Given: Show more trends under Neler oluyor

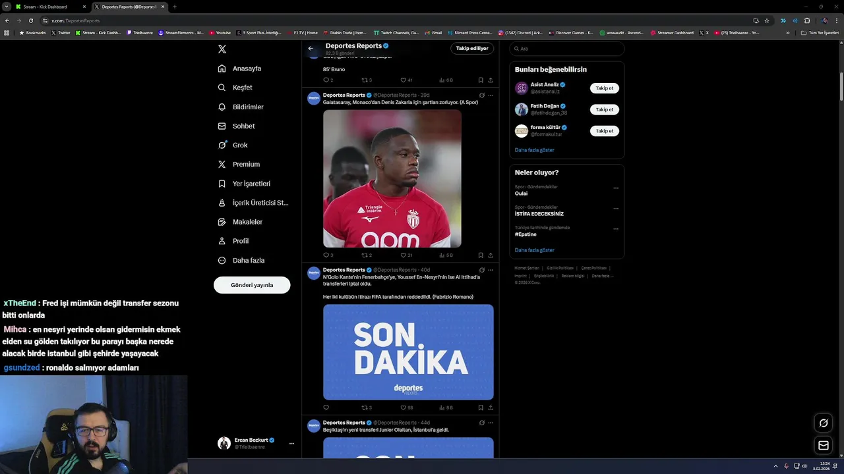Looking at the screenshot, I should [534, 250].
